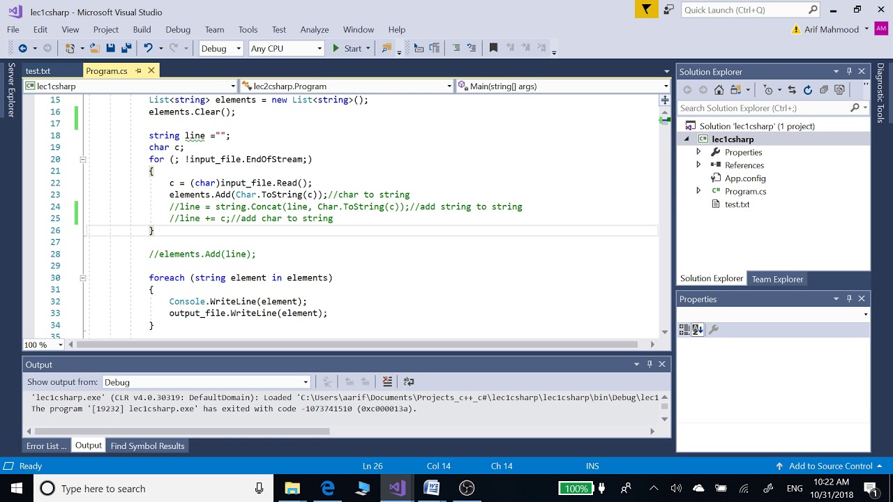This screenshot has height=502, width=893.
Task: Expand the References node
Action: pyautogui.click(x=698, y=165)
